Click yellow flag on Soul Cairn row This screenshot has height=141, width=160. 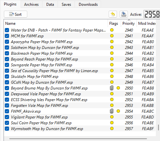pos(112,123)
